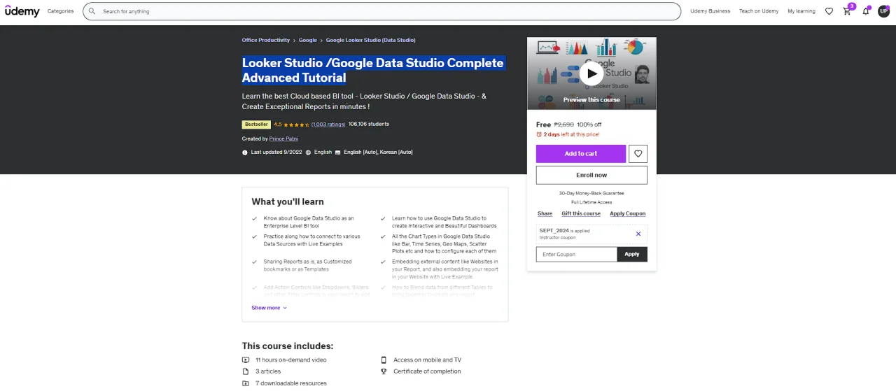Click the 'Free' price text
The image size is (896, 391).
click(544, 125)
